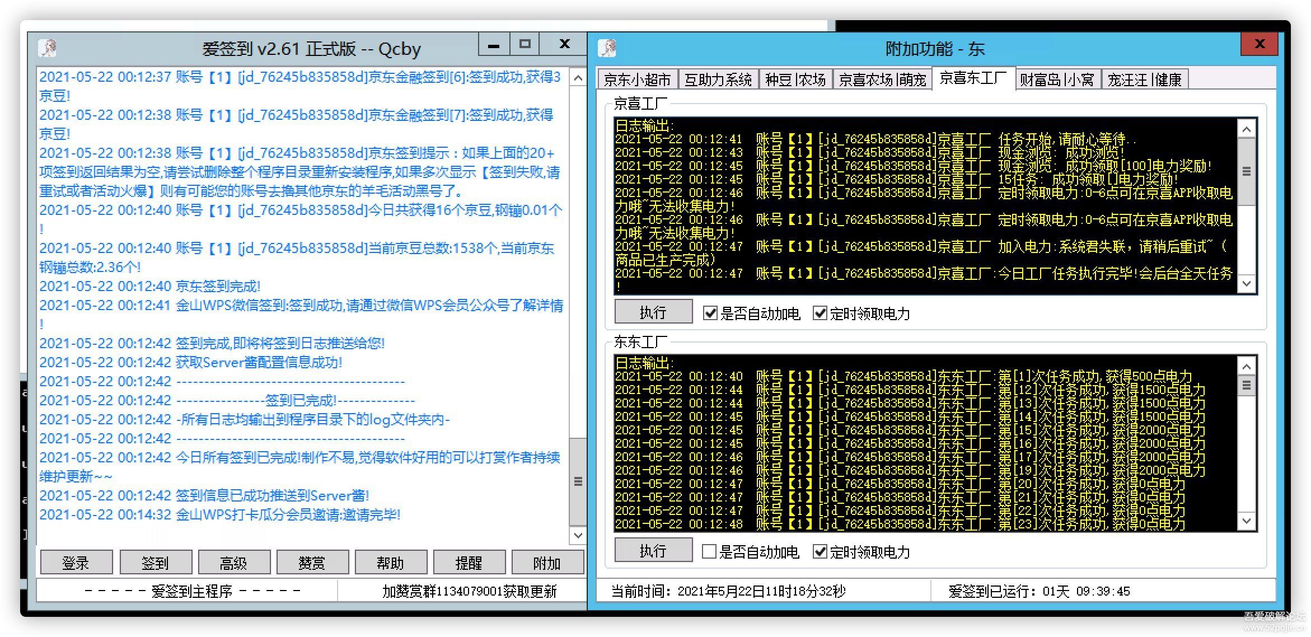Viewport: 1311px width, 637px height.
Task: Switch to the 互助力系统 tab
Action: pyautogui.click(x=718, y=79)
